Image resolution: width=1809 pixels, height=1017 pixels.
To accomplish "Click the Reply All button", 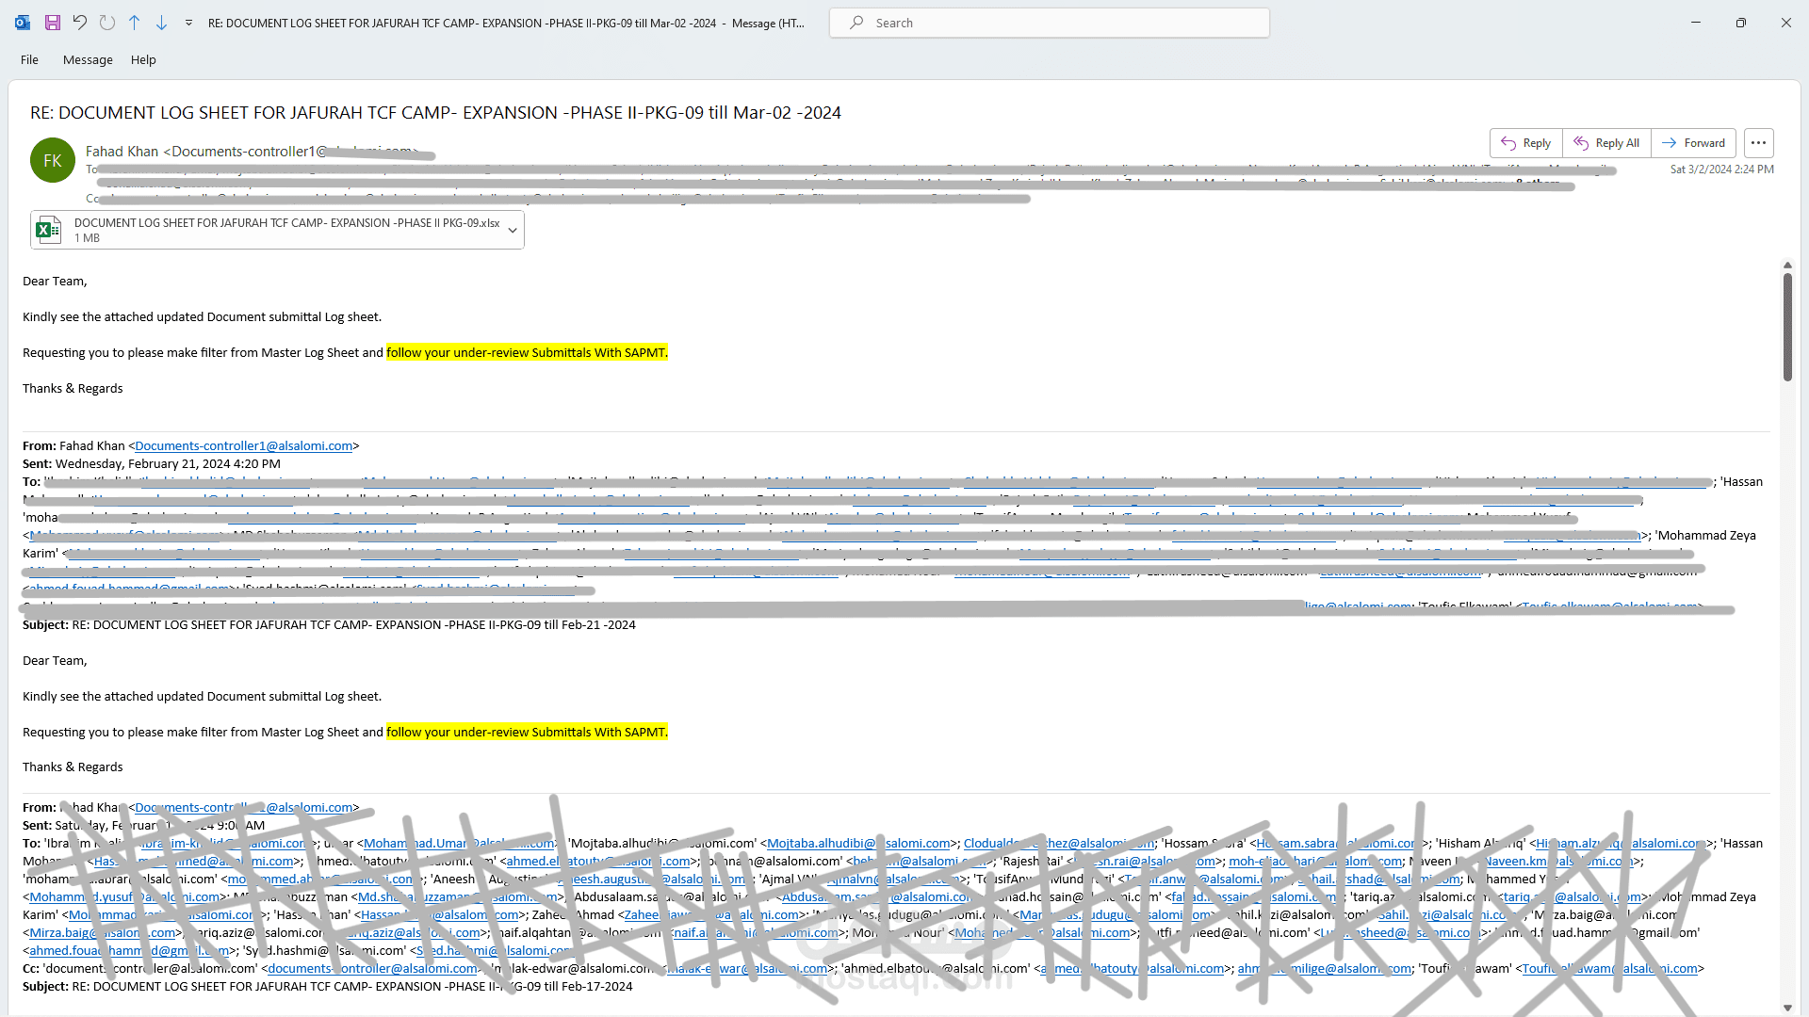I will [x=1607, y=143].
